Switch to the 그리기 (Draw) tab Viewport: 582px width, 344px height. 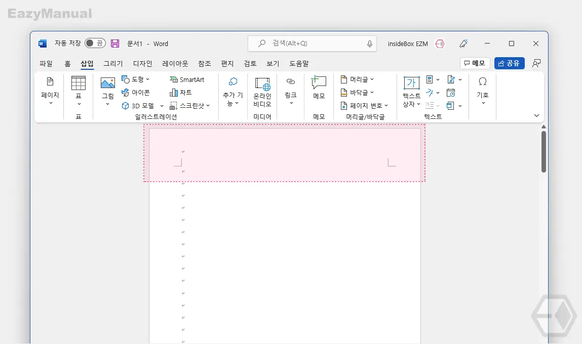[x=113, y=63]
